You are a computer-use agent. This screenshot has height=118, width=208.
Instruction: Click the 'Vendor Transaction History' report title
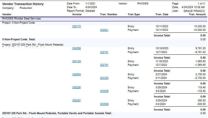coord(23,4)
